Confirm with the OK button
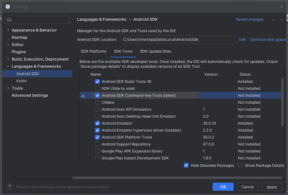This screenshot has height=195, width=288. [223, 187]
